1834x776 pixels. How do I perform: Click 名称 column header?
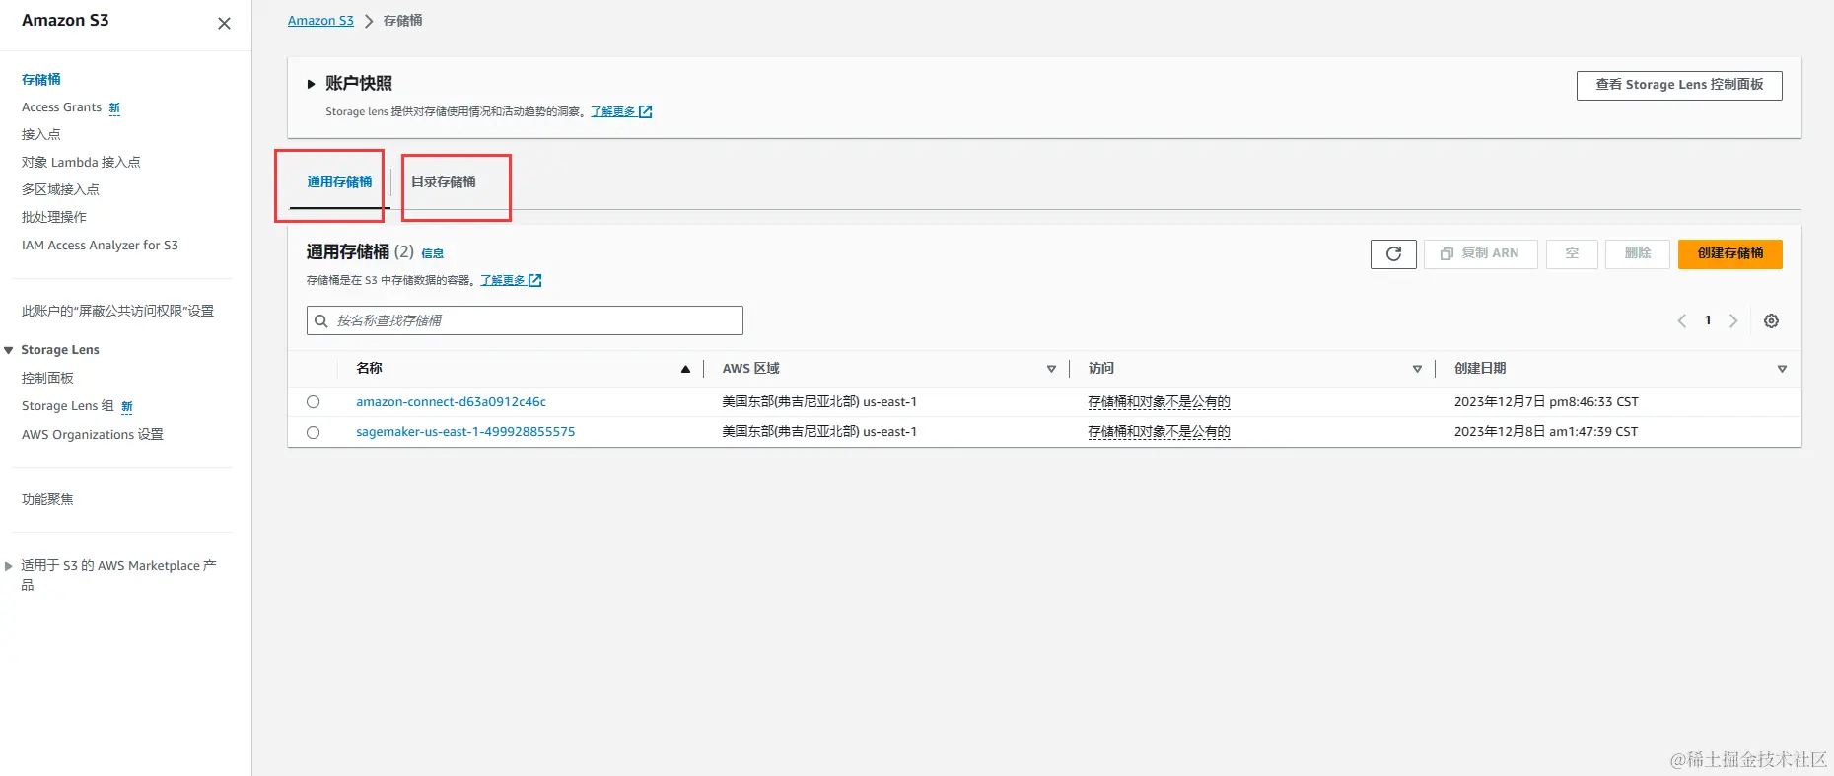369,368
